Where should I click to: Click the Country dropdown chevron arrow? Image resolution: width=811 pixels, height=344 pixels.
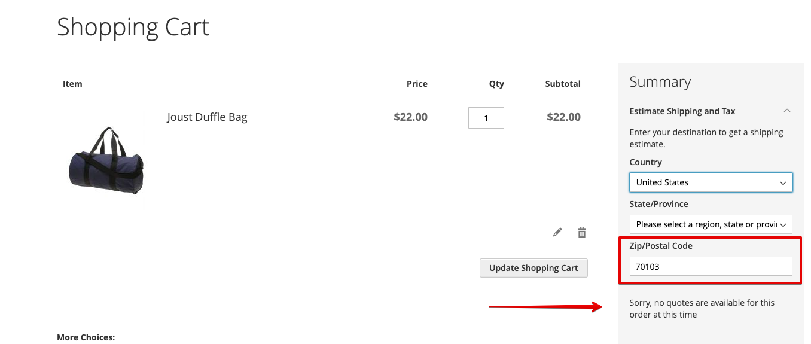(x=783, y=183)
